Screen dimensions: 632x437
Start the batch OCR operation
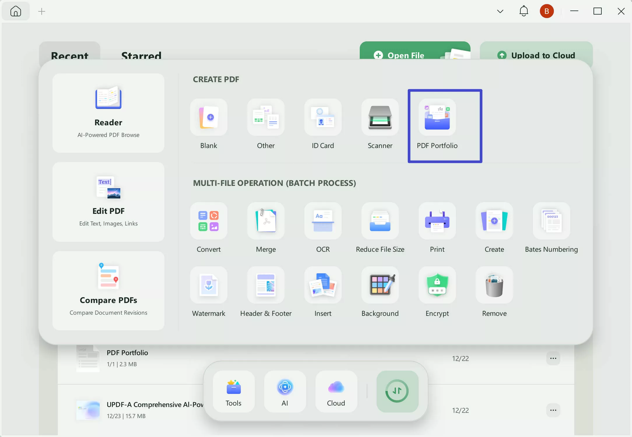pyautogui.click(x=323, y=221)
